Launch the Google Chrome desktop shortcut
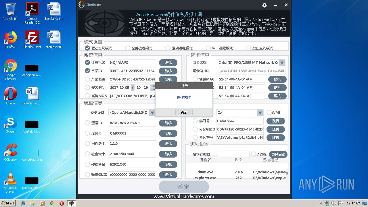 (x=10, y=70)
